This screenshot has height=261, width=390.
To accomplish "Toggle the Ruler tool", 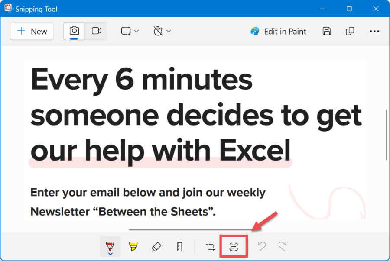I will tap(180, 247).
